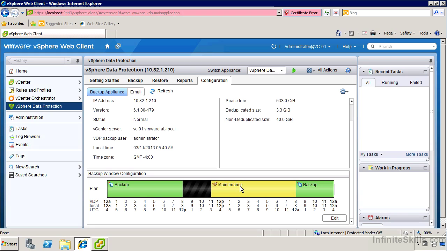Screen dimensions: 447x251
Task: Open the gear settings menu beside Refresh
Action: [344, 91]
